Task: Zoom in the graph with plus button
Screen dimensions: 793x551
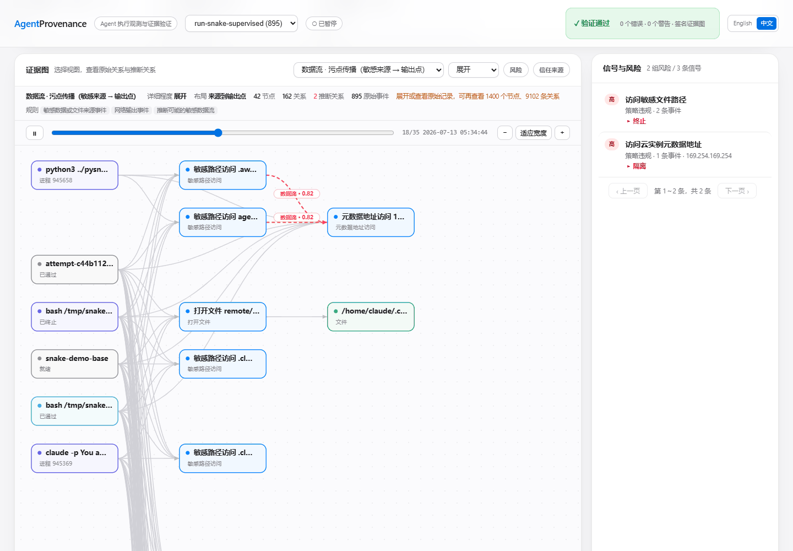Action: pyautogui.click(x=562, y=133)
